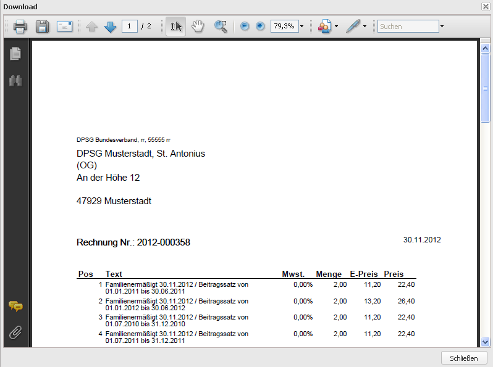The width and height of the screenshot is (493, 367).
Task: Zoom in with the plus button
Action: coord(260,27)
